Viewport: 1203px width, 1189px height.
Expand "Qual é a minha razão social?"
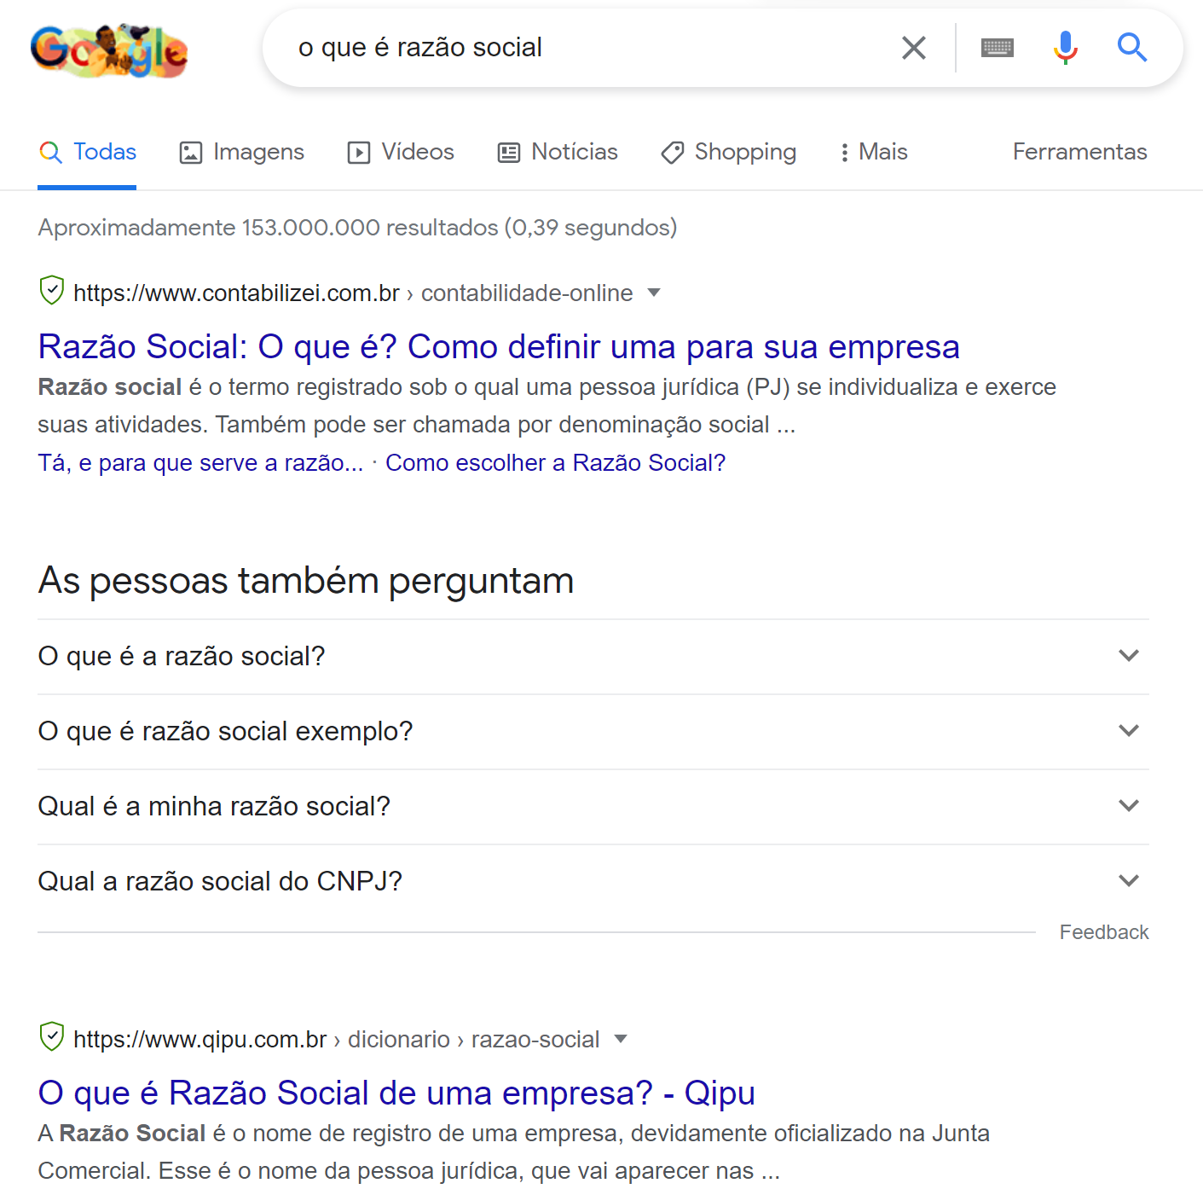point(1128,805)
